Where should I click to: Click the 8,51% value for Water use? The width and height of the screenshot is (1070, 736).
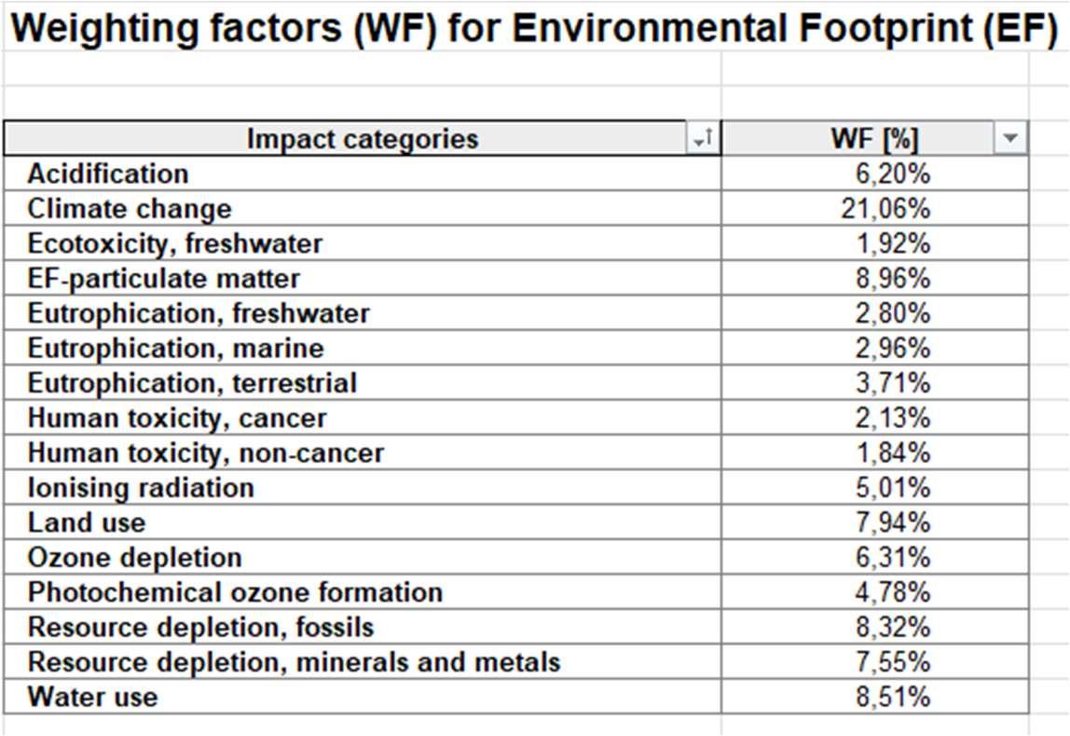point(875,697)
